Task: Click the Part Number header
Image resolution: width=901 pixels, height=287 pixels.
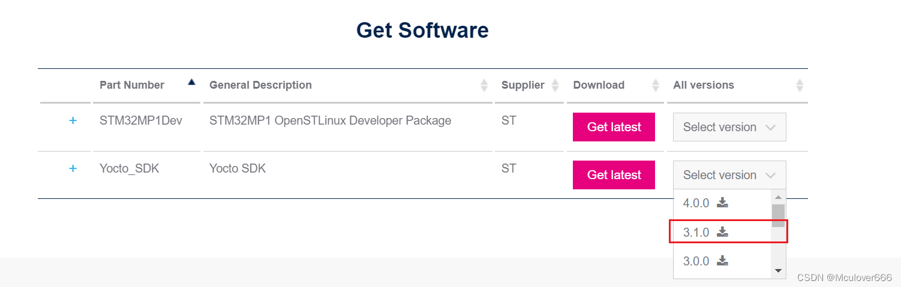Action: 132,85
